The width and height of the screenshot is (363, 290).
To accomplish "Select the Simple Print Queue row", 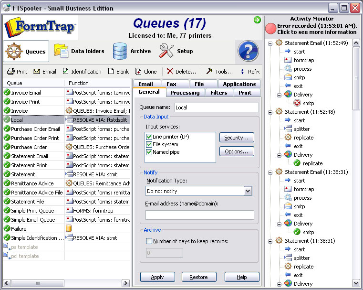I will tap(66, 210).
